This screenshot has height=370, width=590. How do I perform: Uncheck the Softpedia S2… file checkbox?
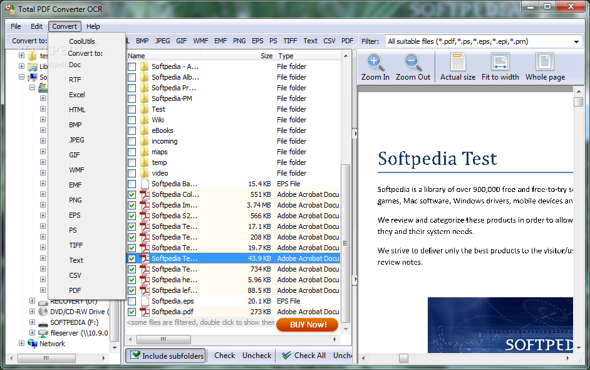(132, 216)
